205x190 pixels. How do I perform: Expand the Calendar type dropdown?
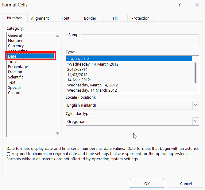(195, 121)
